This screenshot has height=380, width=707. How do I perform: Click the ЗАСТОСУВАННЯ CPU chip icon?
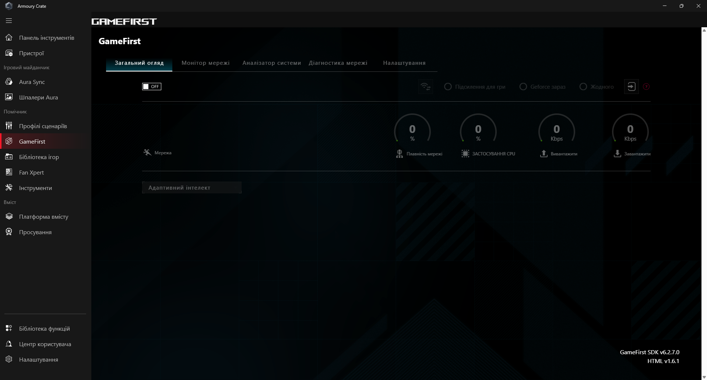[465, 154]
